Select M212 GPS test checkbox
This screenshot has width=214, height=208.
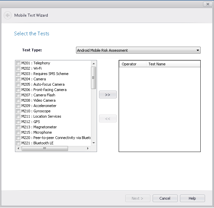pos(18,122)
